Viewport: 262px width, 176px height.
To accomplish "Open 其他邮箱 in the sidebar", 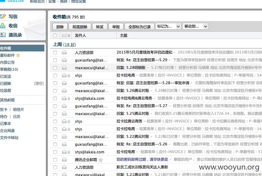I will [7, 100].
